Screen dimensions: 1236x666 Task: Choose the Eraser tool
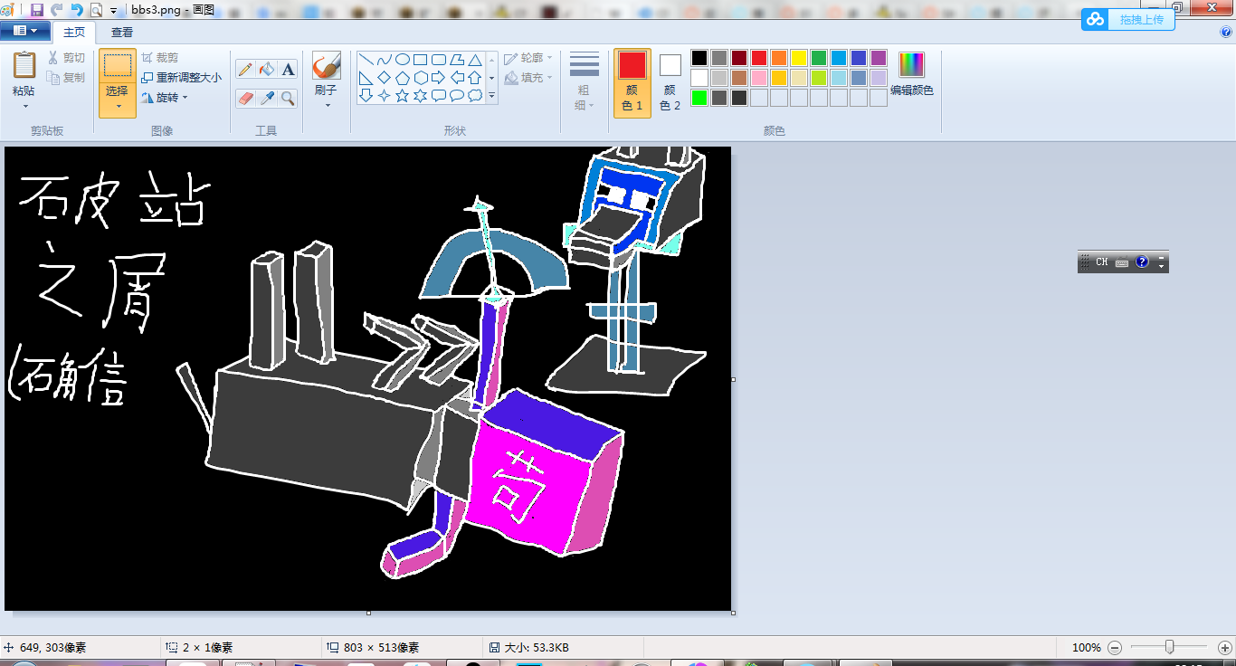pyautogui.click(x=245, y=98)
